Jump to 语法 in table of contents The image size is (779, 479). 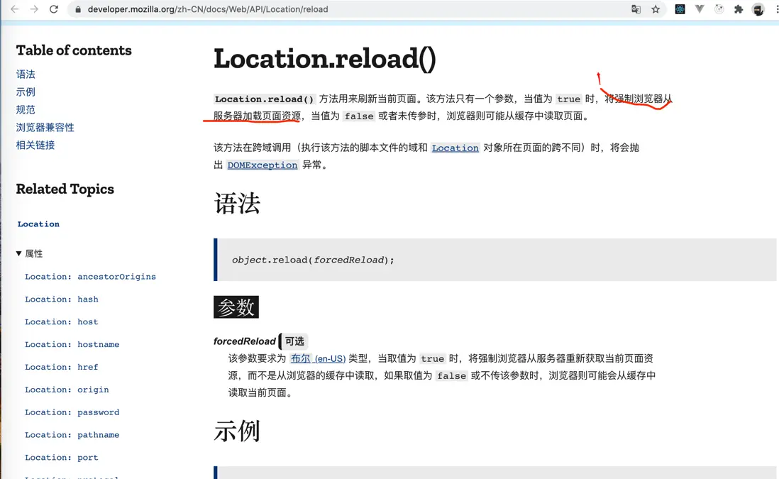[x=26, y=74]
